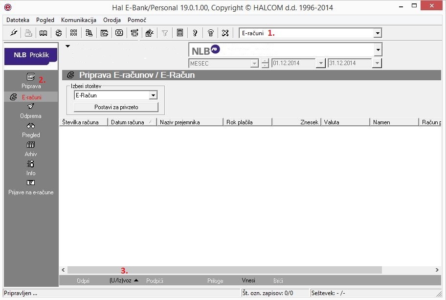This screenshot has width=446, height=300.
Task: Click the circular refresh arrows icon
Action: coord(59,33)
